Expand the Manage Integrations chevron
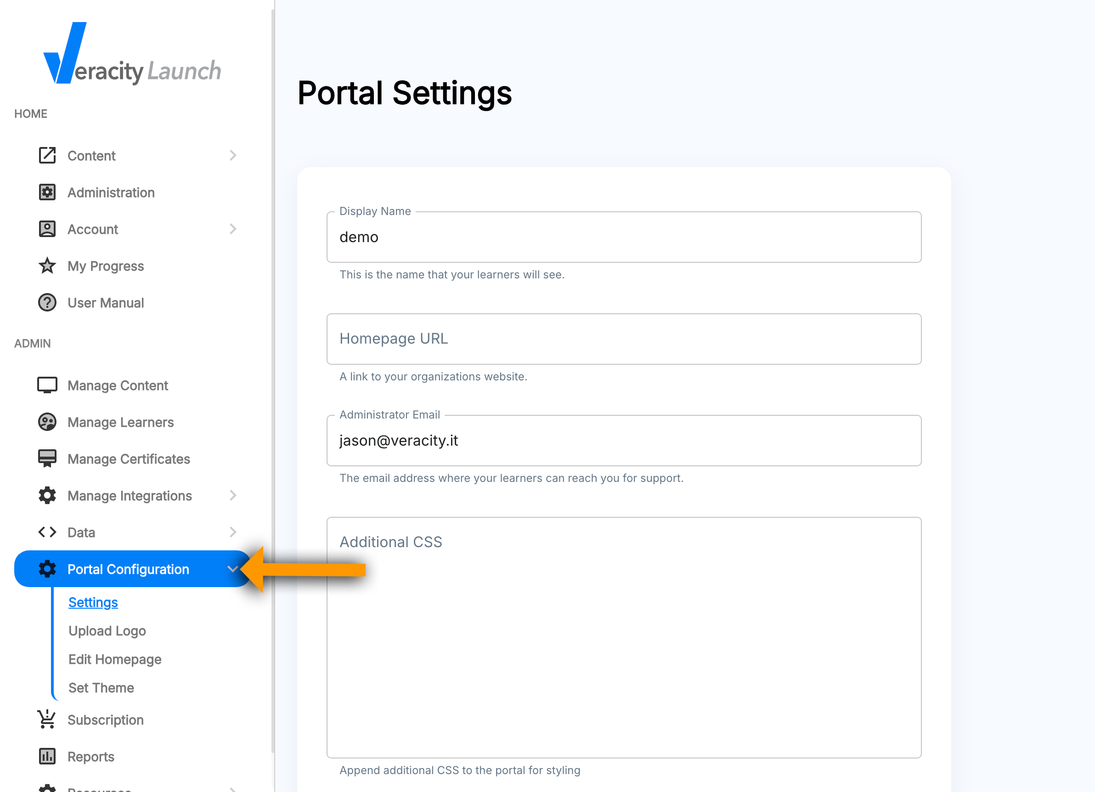Image resolution: width=1095 pixels, height=792 pixels. 233,495
